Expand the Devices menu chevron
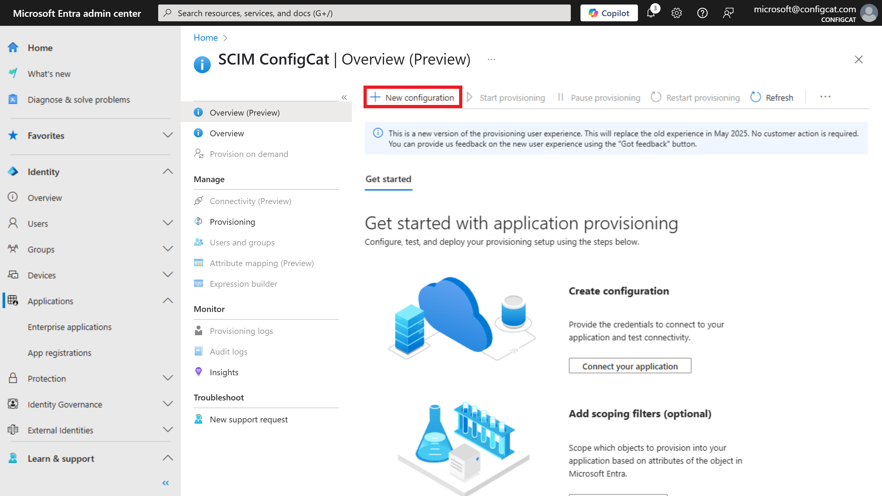The image size is (882, 496). (x=168, y=275)
